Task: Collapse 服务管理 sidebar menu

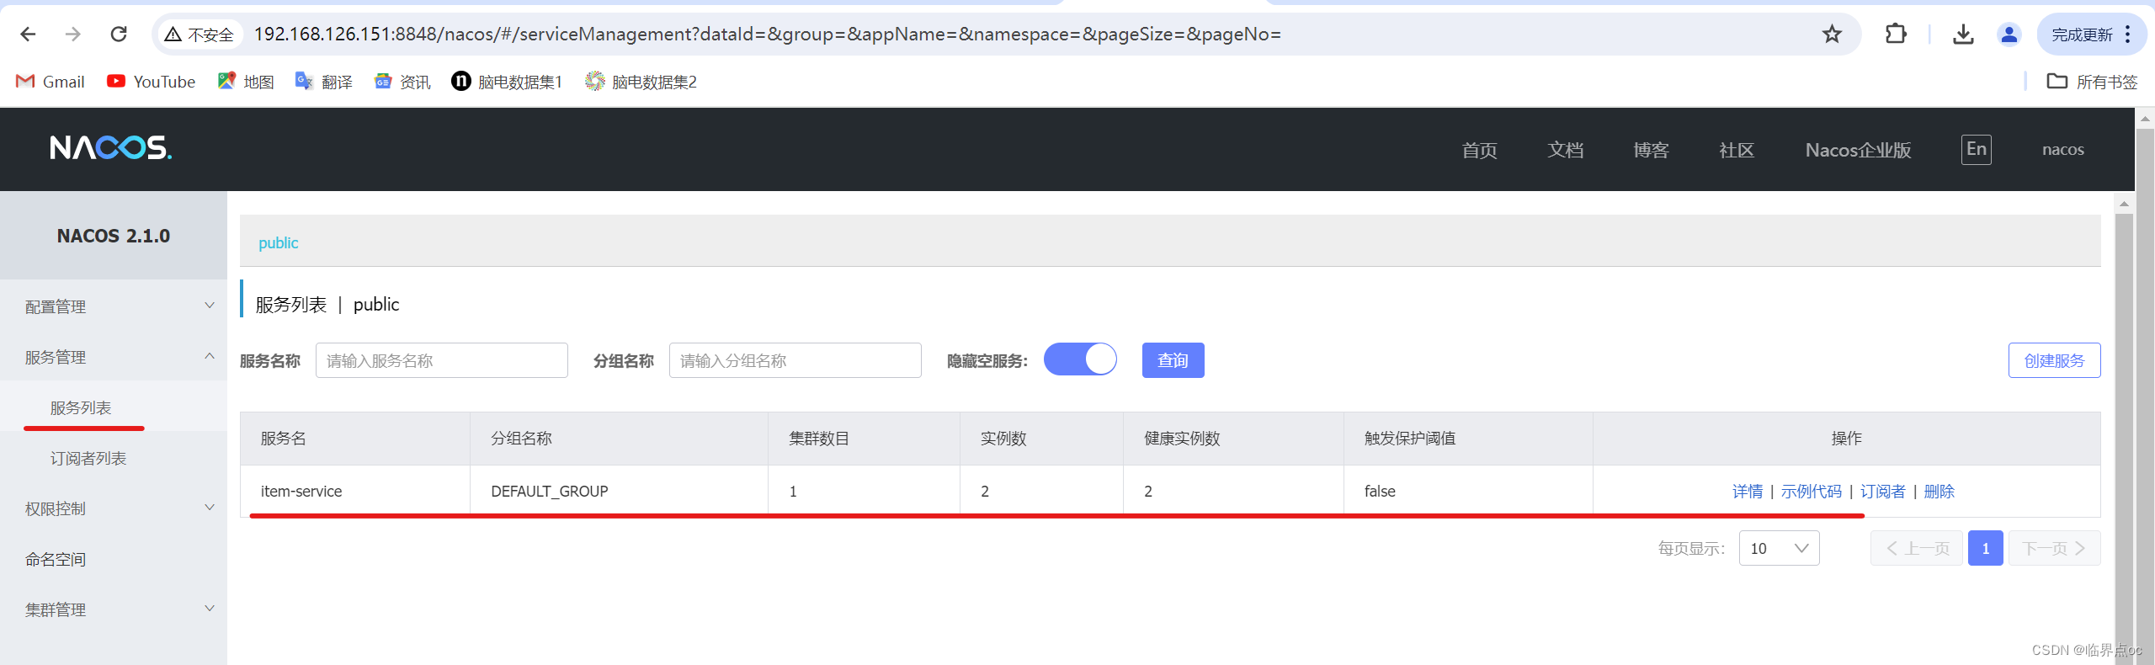Action: coord(114,357)
